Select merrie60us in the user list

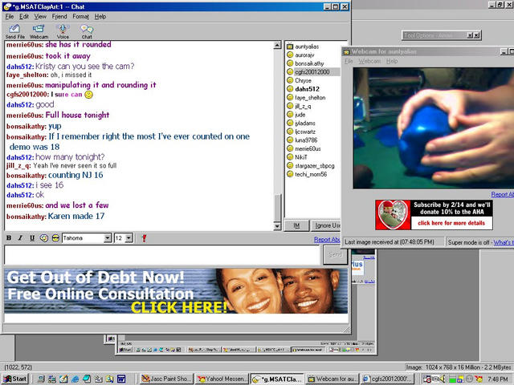[308, 148]
